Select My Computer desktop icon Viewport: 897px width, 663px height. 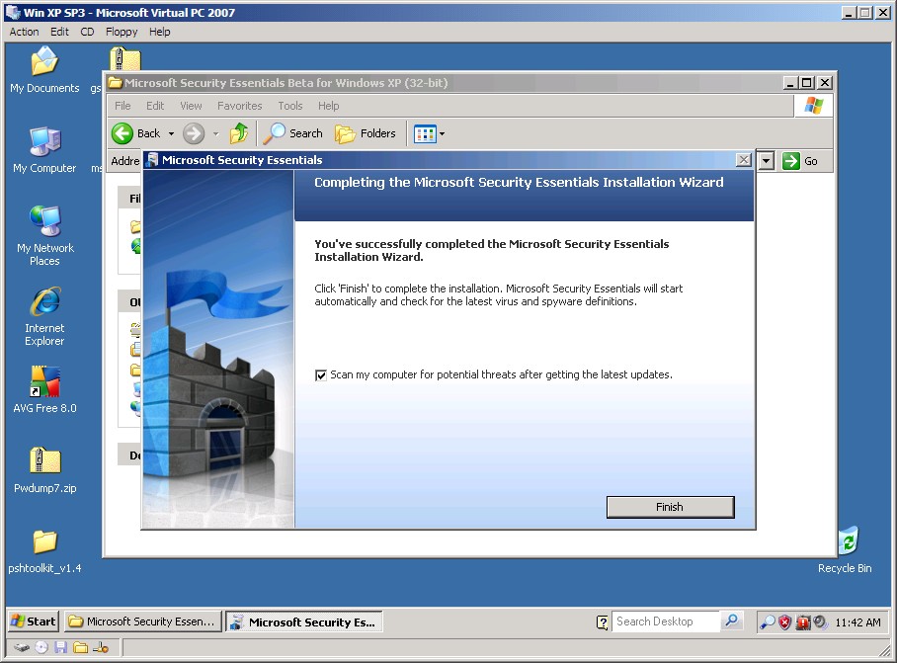[44, 150]
